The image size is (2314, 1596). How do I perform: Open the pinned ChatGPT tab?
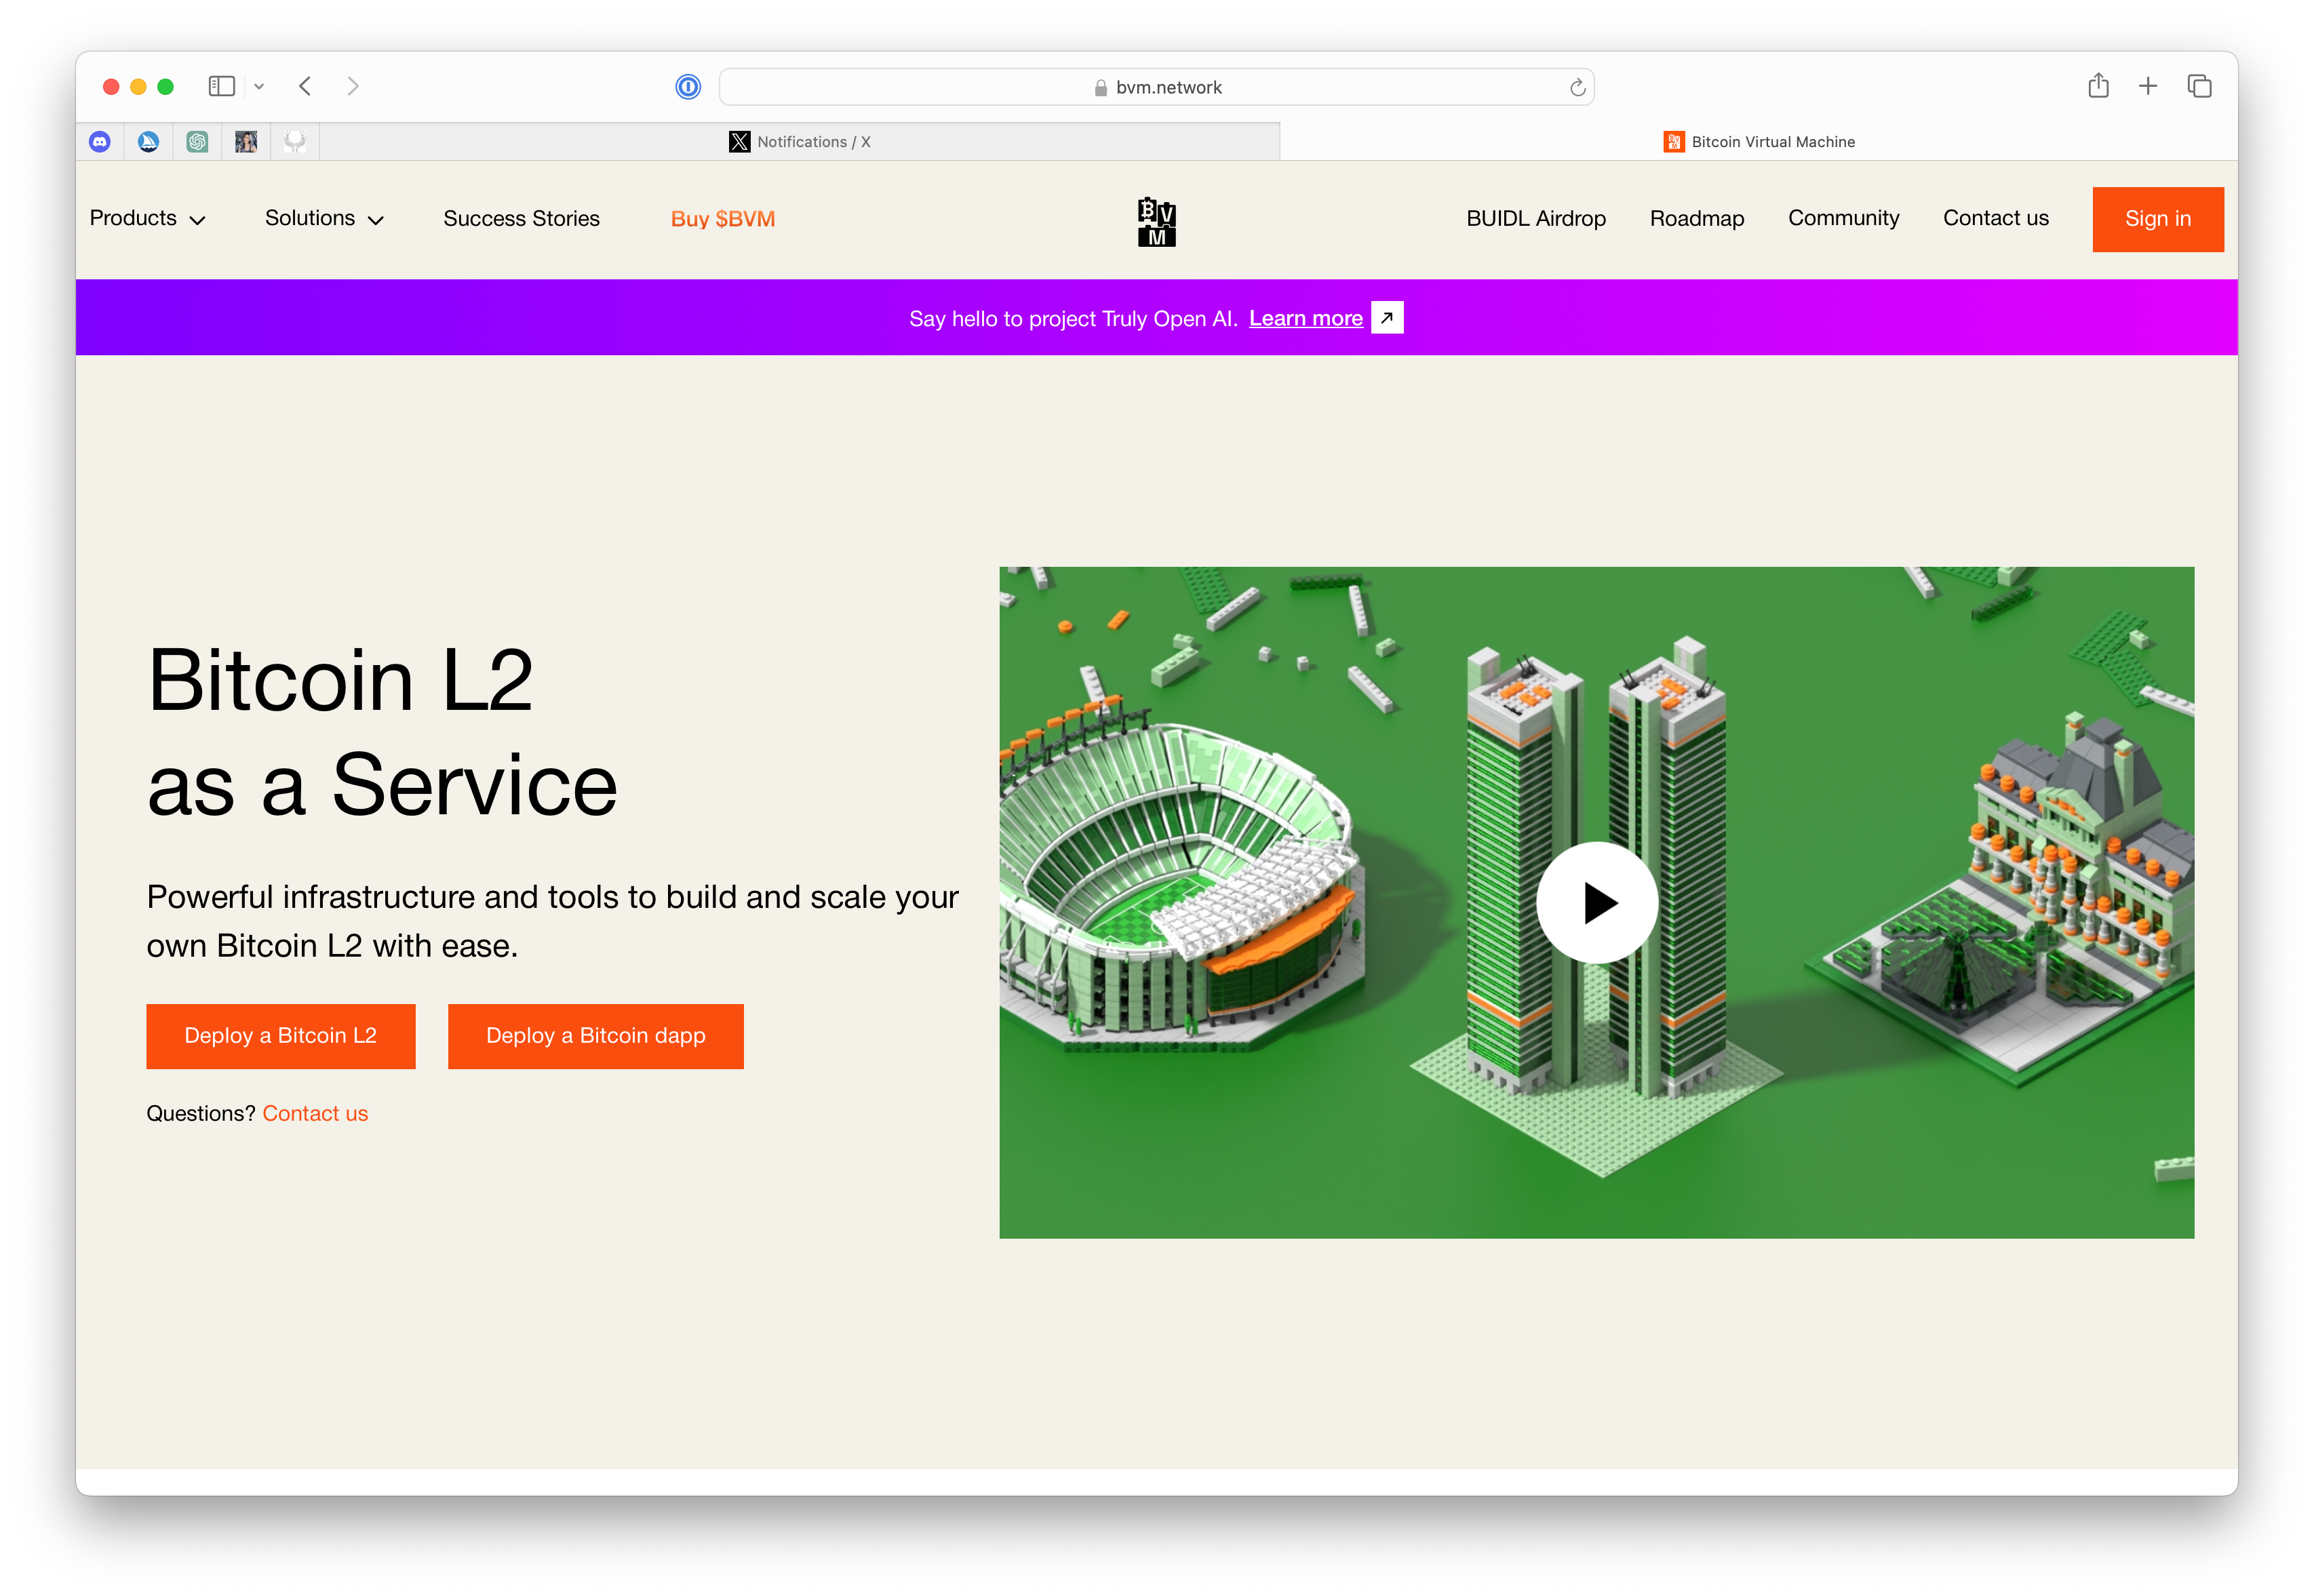[x=197, y=142]
